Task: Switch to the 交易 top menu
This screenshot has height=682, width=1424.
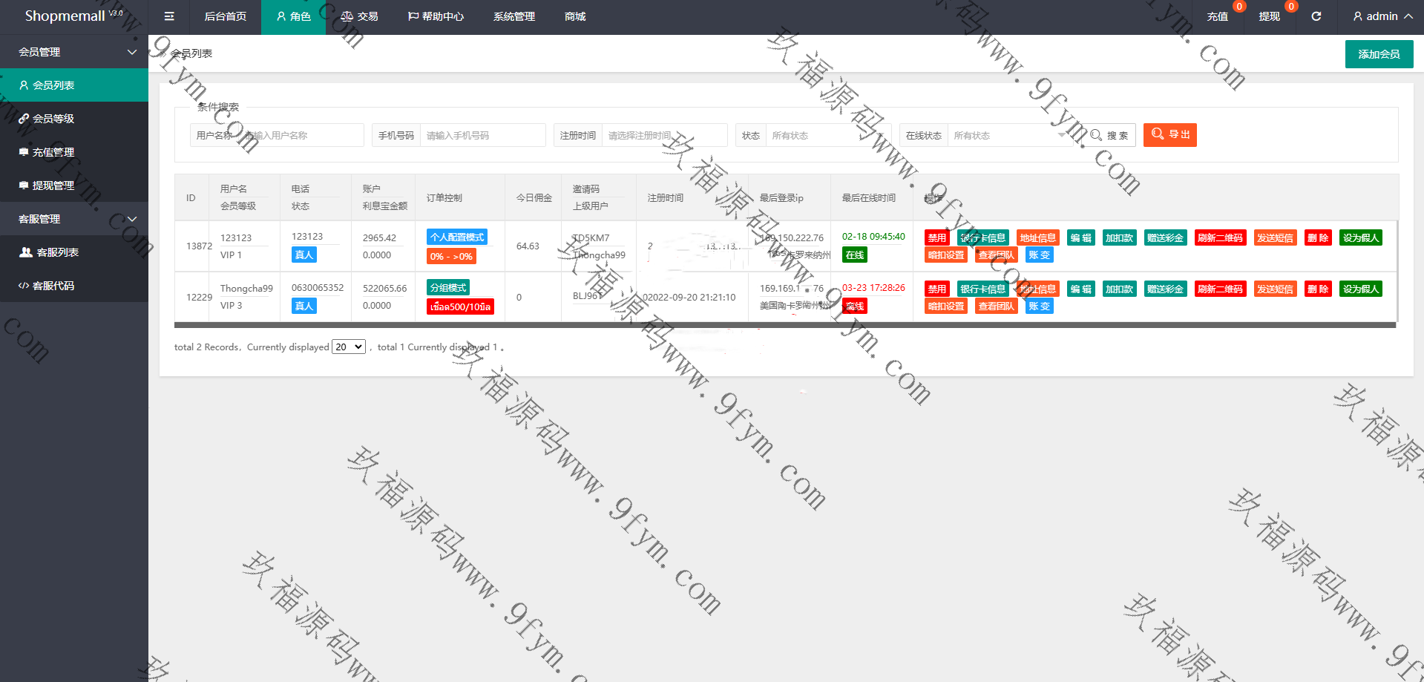Action: (359, 16)
